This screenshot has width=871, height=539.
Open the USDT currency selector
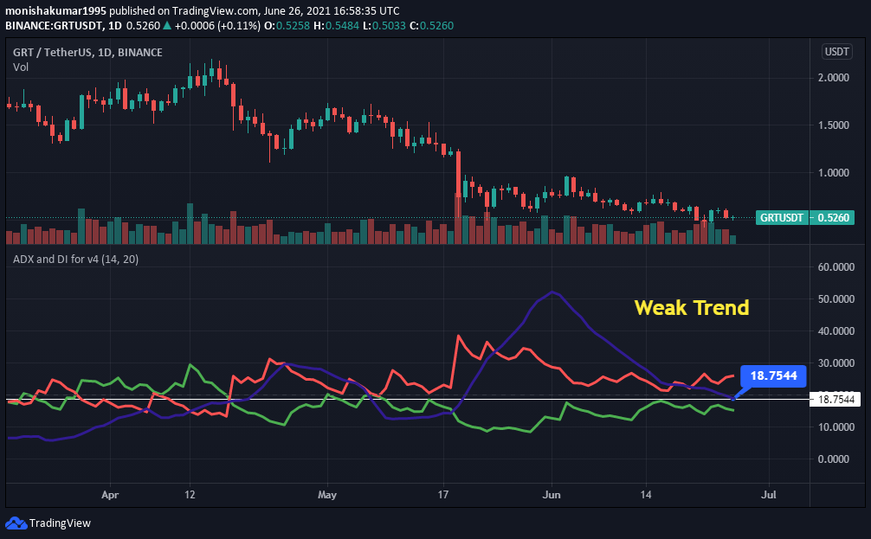[x=836, y=52]
